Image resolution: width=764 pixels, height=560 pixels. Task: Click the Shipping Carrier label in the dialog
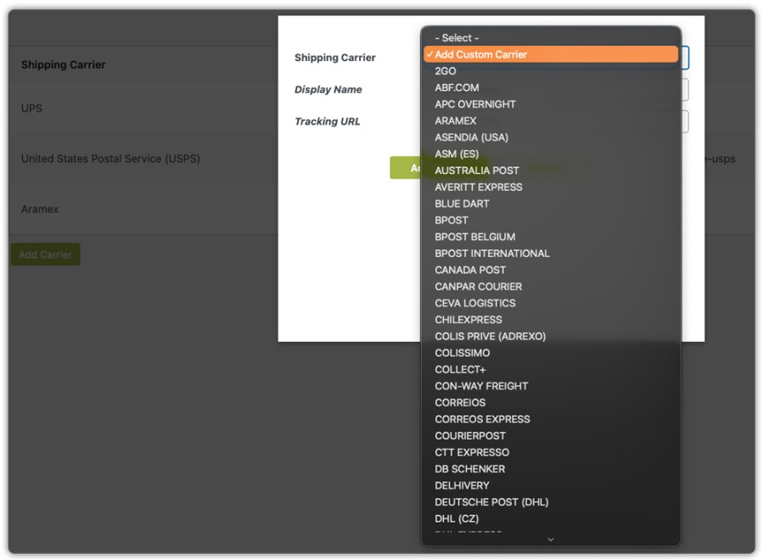point(334,58)
